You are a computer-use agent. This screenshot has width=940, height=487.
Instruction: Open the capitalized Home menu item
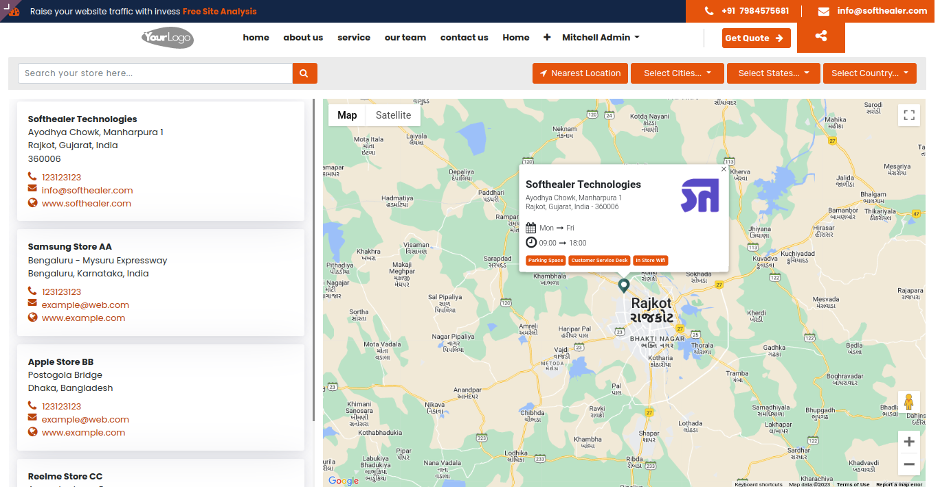coord(516,38)
